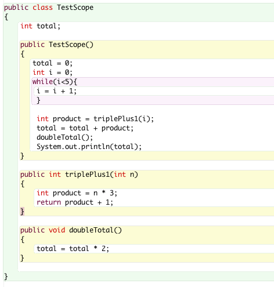Image resolution: width=274 pixels, height=287 pixels.
Task: Click 'int product = triplePlus1(i);' line
Action: [x=95, y=119]
